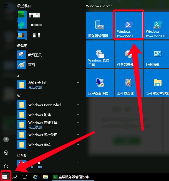Open File Explorer from the taskbar
Screen dimensions: 169x181
click(x=46, y=177)
